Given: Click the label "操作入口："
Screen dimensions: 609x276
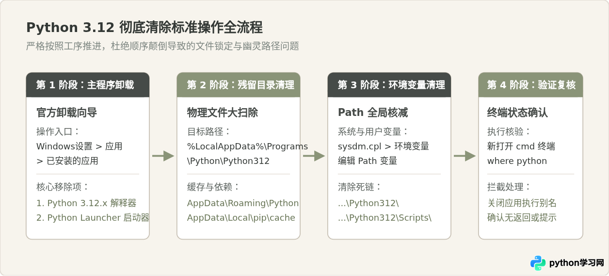Looking at the screenshot, I should (x=58, y=131).
